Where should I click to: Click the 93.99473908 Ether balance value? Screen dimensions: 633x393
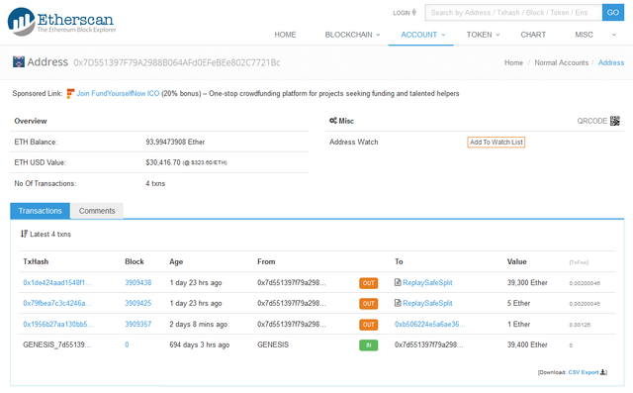coord(175,143)
